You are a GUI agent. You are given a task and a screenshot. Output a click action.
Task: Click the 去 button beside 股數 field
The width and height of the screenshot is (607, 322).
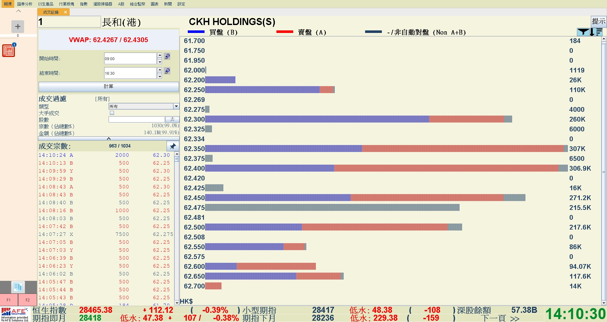click(x=172, y=119)
